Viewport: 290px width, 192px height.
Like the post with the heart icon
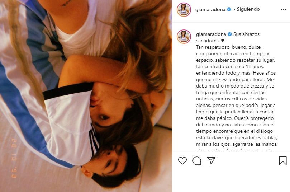pos(182,160)
